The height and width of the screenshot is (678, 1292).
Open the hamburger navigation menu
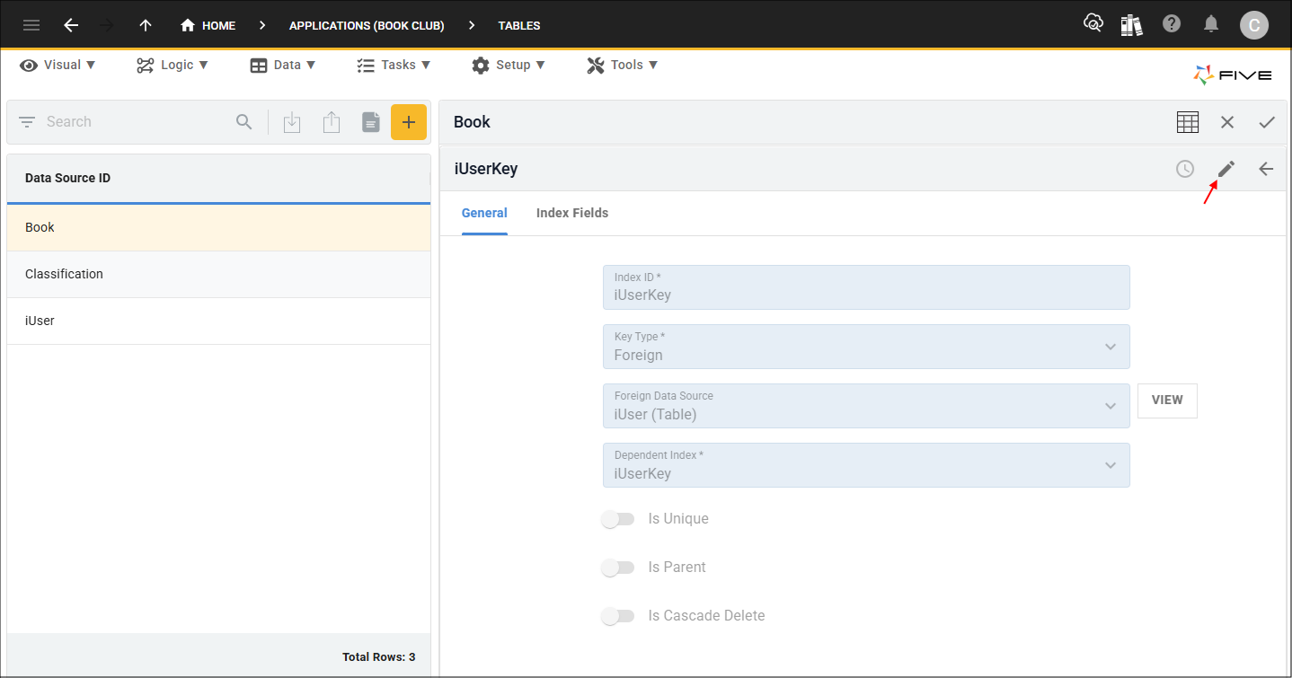pyautogui.click(x=31, y=25)
